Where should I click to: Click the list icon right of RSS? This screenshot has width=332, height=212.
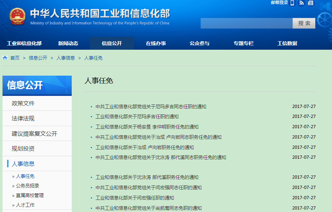point(311,3)
